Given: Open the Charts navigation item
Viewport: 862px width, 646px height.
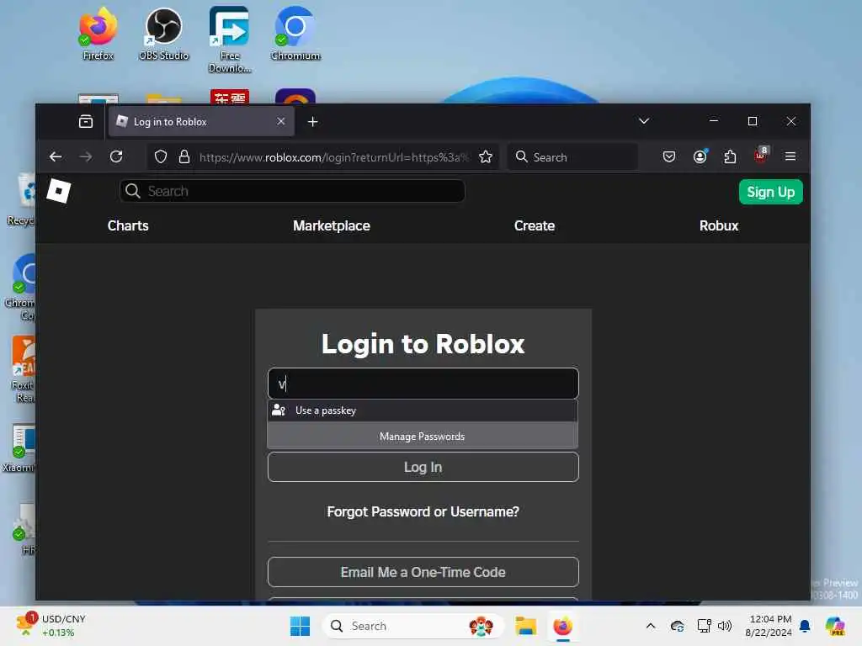Looking at the screenshot, I should pyautogui.click(x=128, y=225).
